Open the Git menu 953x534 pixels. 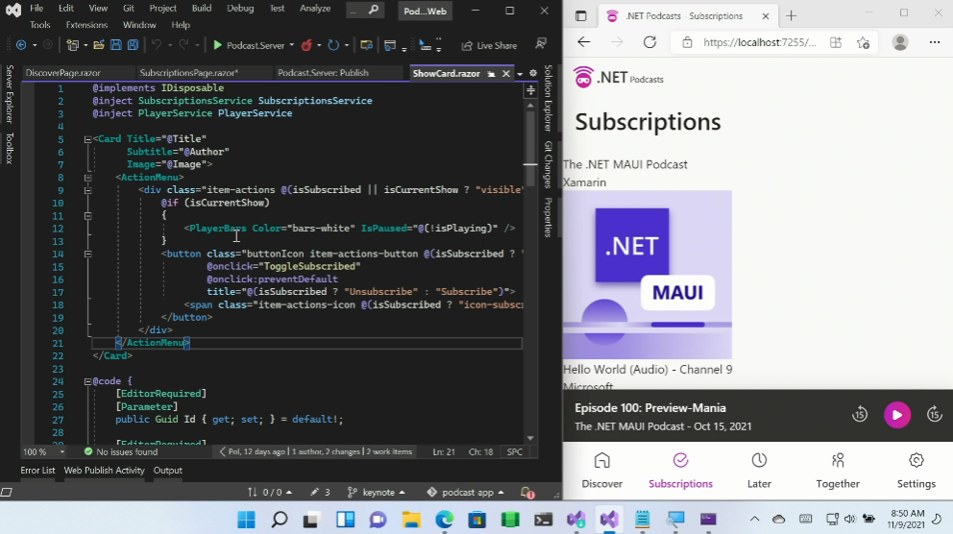point(128,9)
